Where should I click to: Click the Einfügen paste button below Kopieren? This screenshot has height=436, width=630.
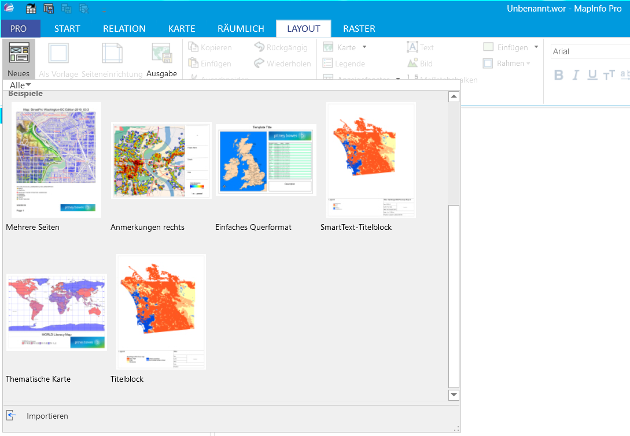point(210,64)
